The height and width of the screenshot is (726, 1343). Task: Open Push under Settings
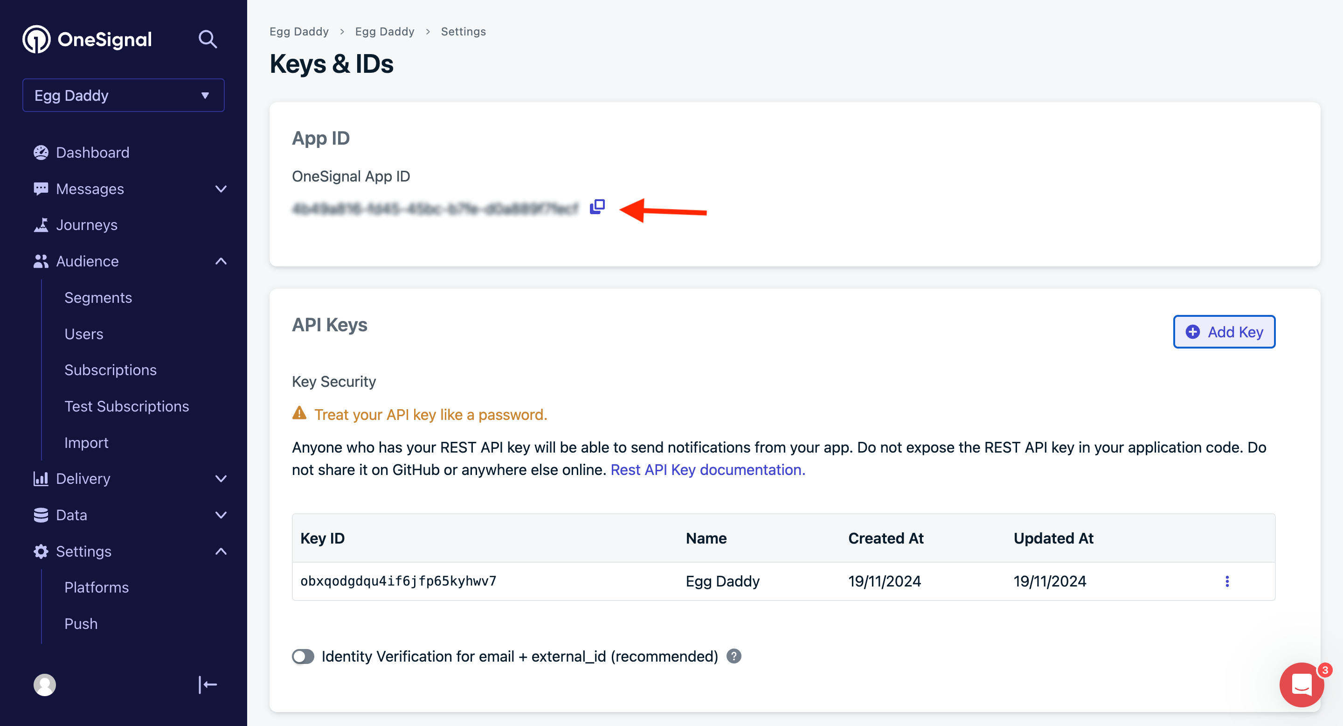[x=81, y=624]
